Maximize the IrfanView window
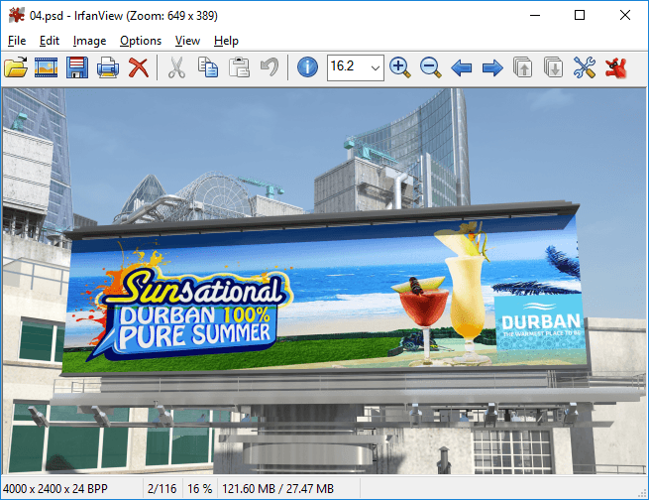The height and width of the screenshot is (500, 649). [580, 15]
